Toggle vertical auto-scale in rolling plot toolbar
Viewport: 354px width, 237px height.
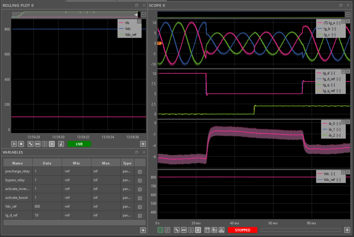tap(52, 144)
